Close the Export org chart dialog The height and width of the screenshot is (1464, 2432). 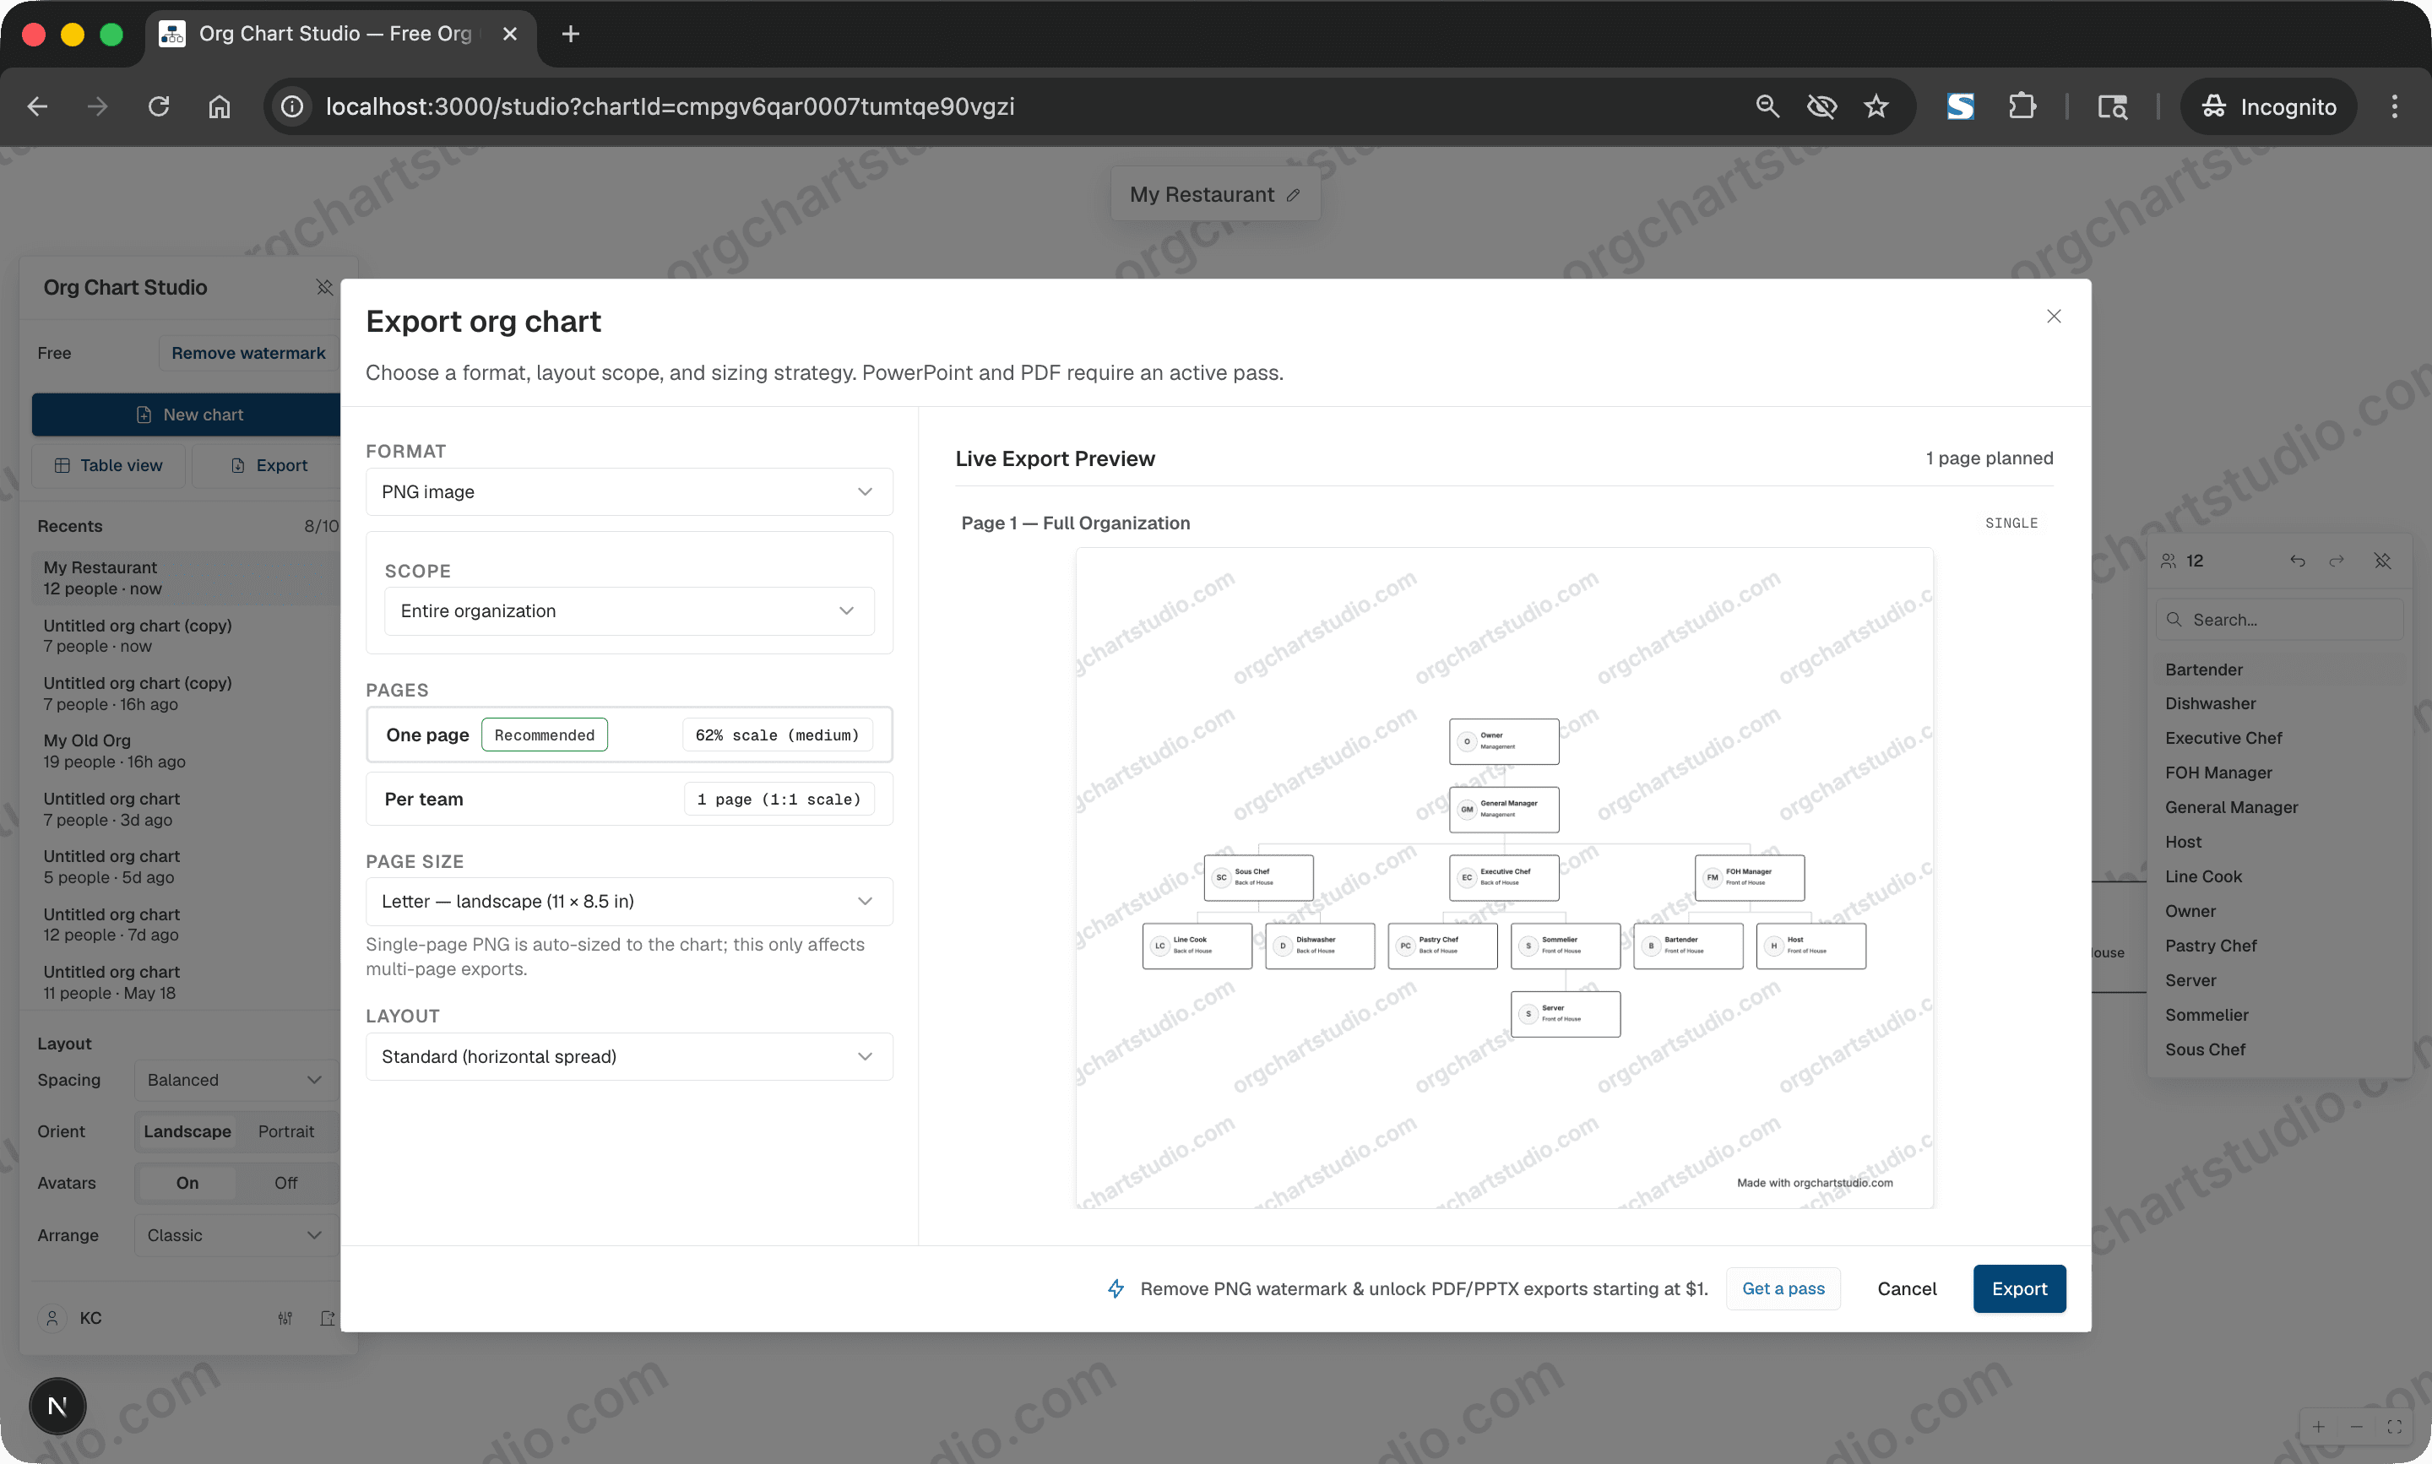tap(2053, 316)
